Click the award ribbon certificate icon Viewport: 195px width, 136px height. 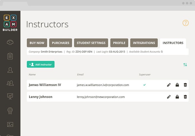[10, 110]
